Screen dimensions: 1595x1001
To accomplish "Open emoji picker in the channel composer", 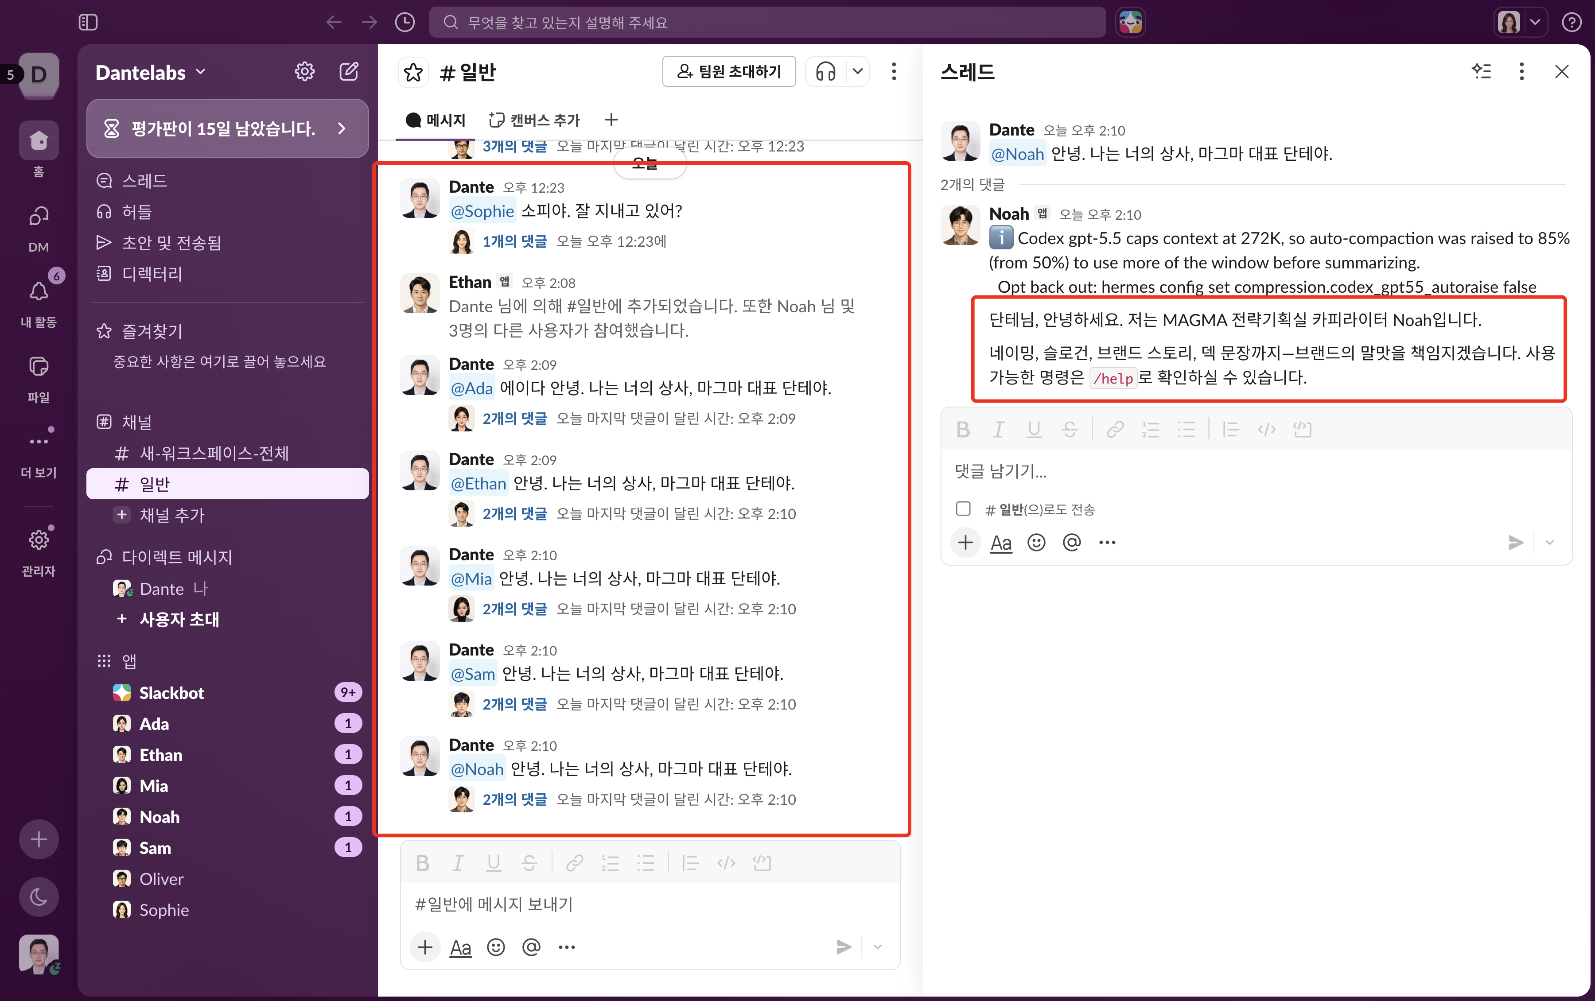I will 496,948.
